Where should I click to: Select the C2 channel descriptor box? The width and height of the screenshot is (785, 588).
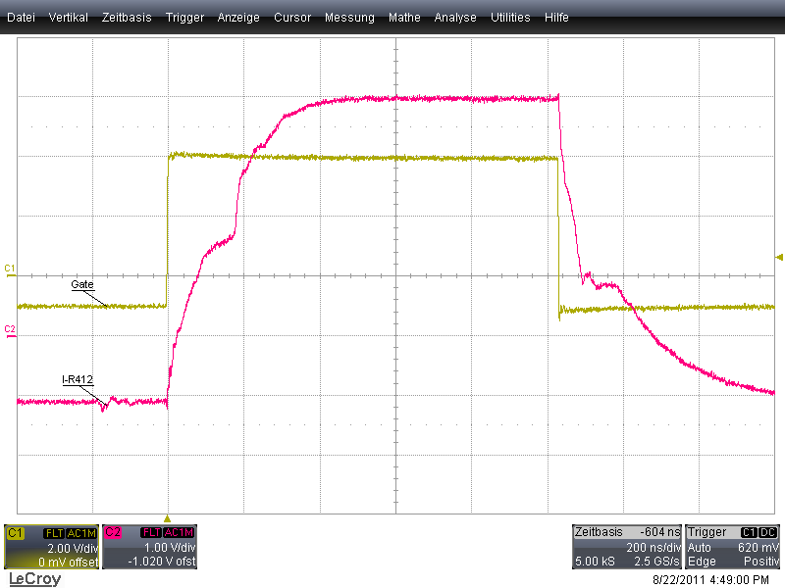pyautogui.click(x=150, y=547)
